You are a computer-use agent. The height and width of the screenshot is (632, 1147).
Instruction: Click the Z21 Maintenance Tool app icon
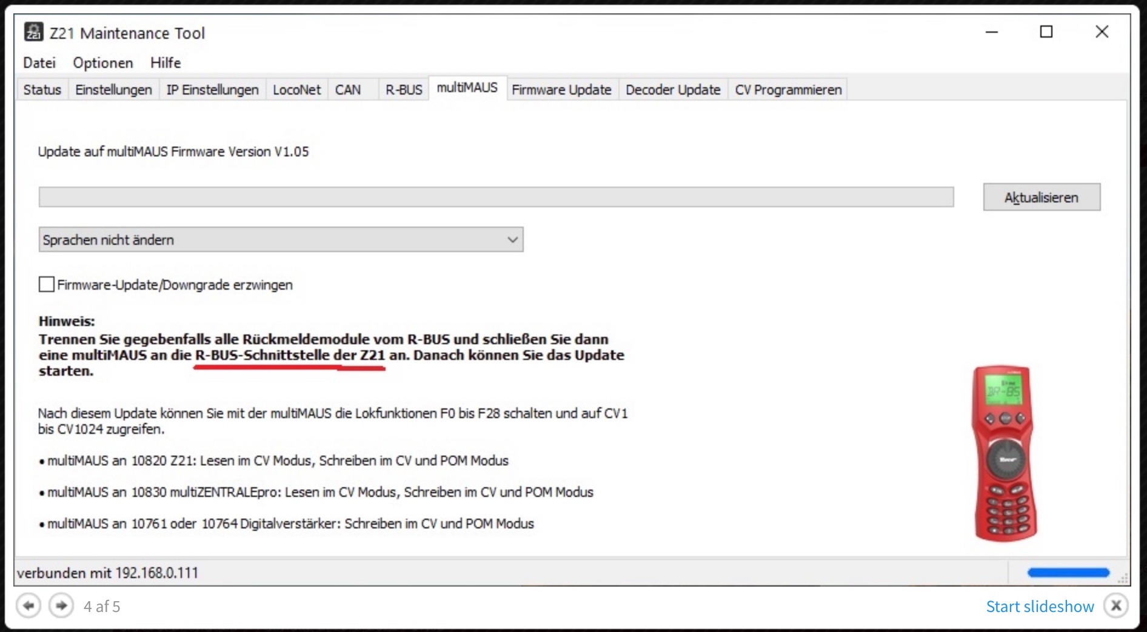(x=34, y=32)
